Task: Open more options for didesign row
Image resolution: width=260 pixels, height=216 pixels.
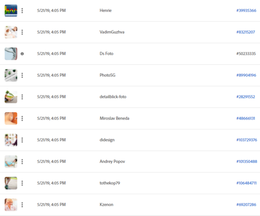Action: (x=22, y=140)
